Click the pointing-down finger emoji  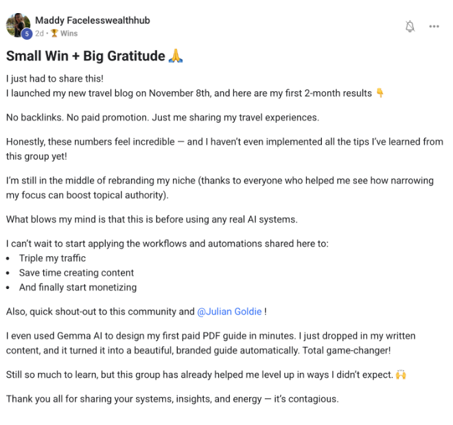point(380,93)
